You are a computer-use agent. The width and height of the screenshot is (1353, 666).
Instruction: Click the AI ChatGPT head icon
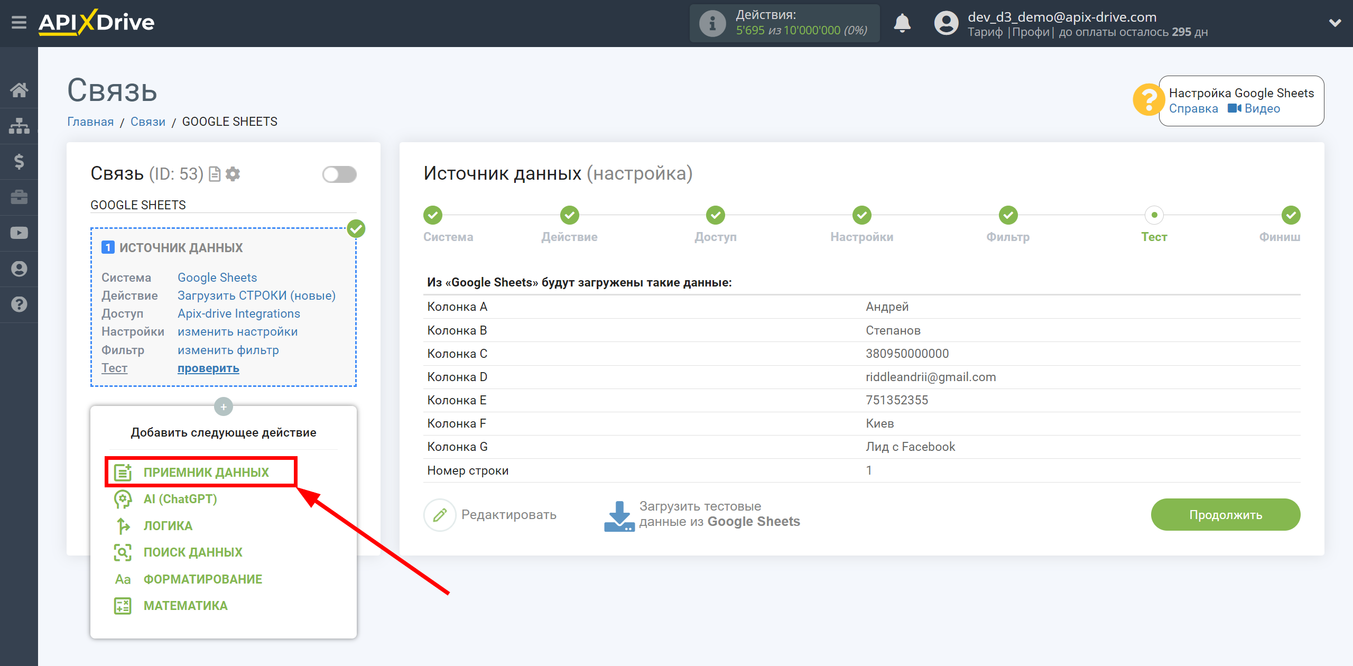click(123, 499)
